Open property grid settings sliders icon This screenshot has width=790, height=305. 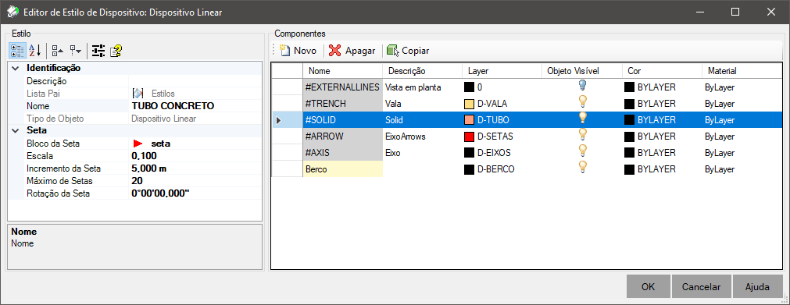pyautogui.click(x=98, y=51)
